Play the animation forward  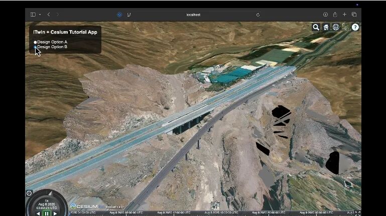(55, 214)
